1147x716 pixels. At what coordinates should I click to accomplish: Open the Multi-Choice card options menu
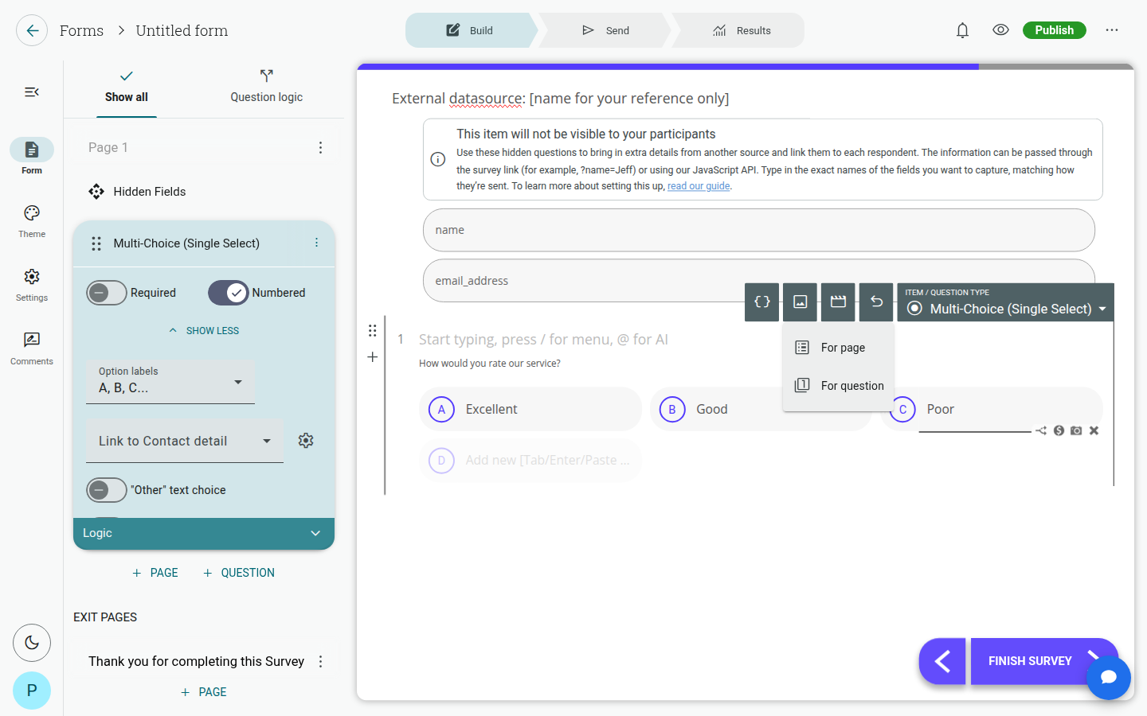coord(316,243)
